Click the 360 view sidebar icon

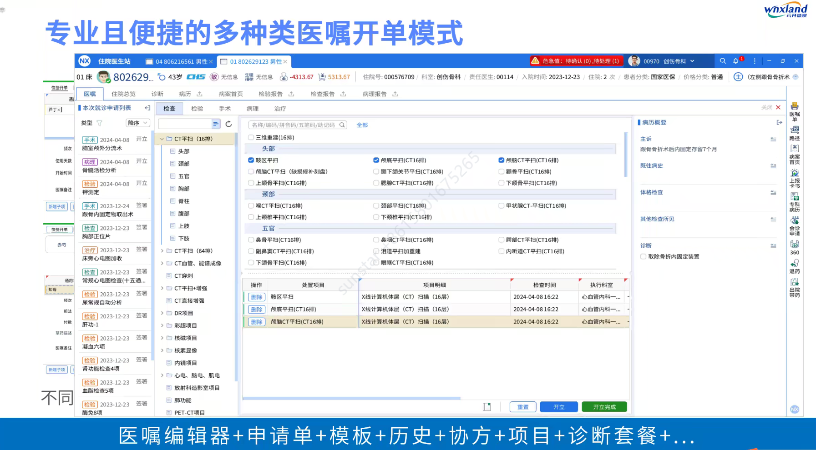tap(794, 247)
